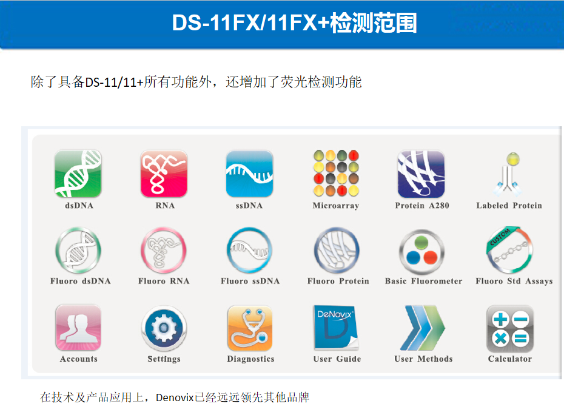
Task: Launch the RNA measurement app
Action: pos(164,174)
